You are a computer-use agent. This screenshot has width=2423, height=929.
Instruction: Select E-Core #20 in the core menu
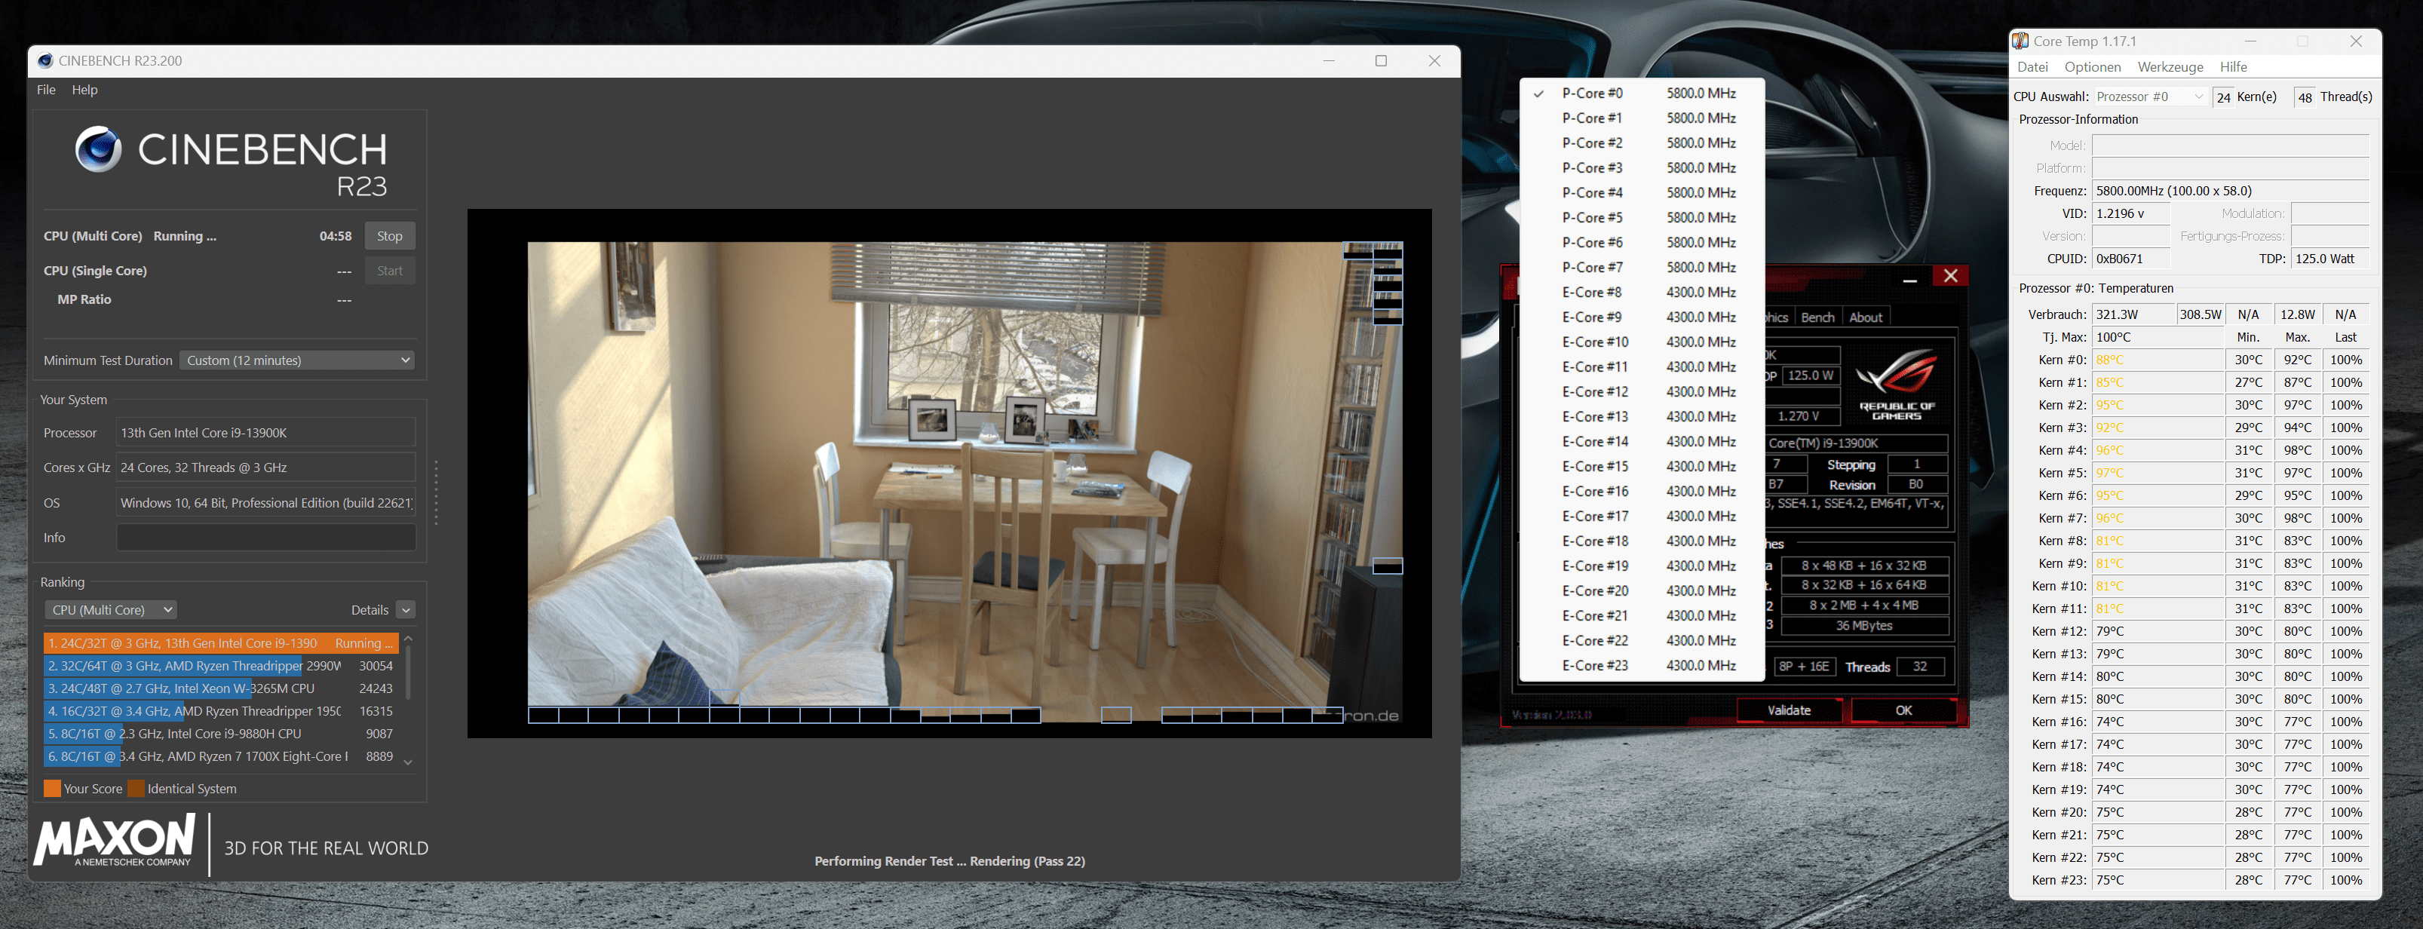tap(1642, 590)
